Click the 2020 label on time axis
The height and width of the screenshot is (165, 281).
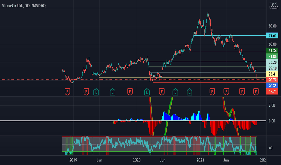coord(137,160)
